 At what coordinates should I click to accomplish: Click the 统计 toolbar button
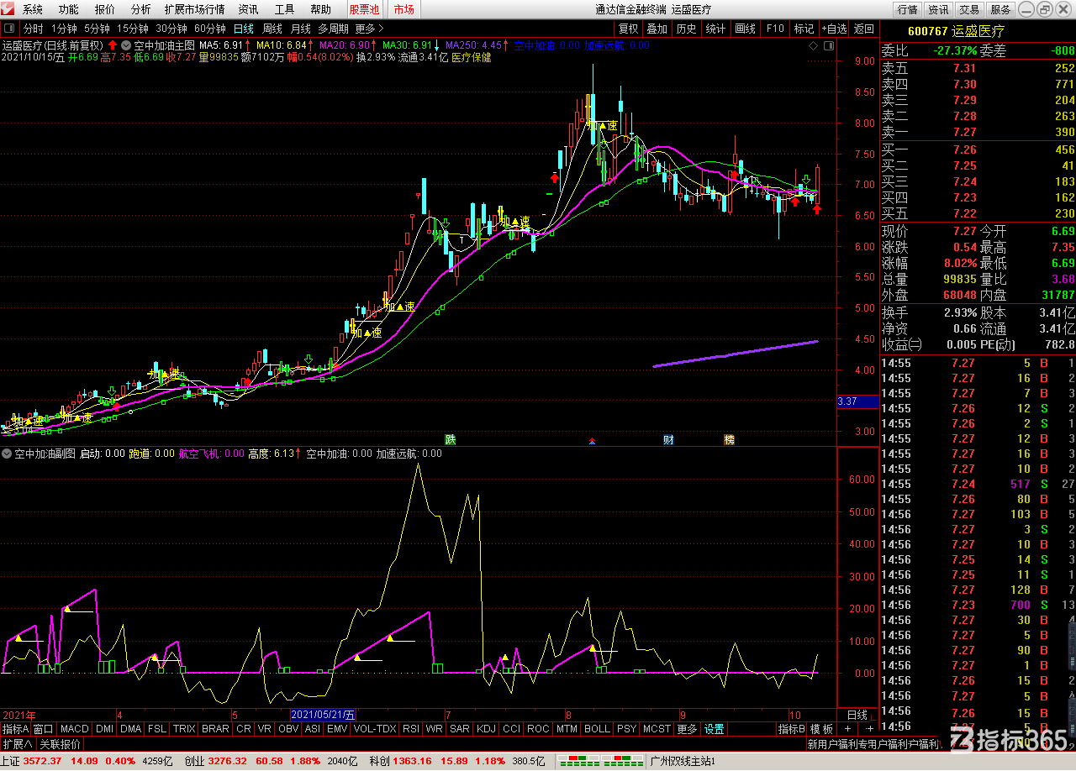pos(715,28)
